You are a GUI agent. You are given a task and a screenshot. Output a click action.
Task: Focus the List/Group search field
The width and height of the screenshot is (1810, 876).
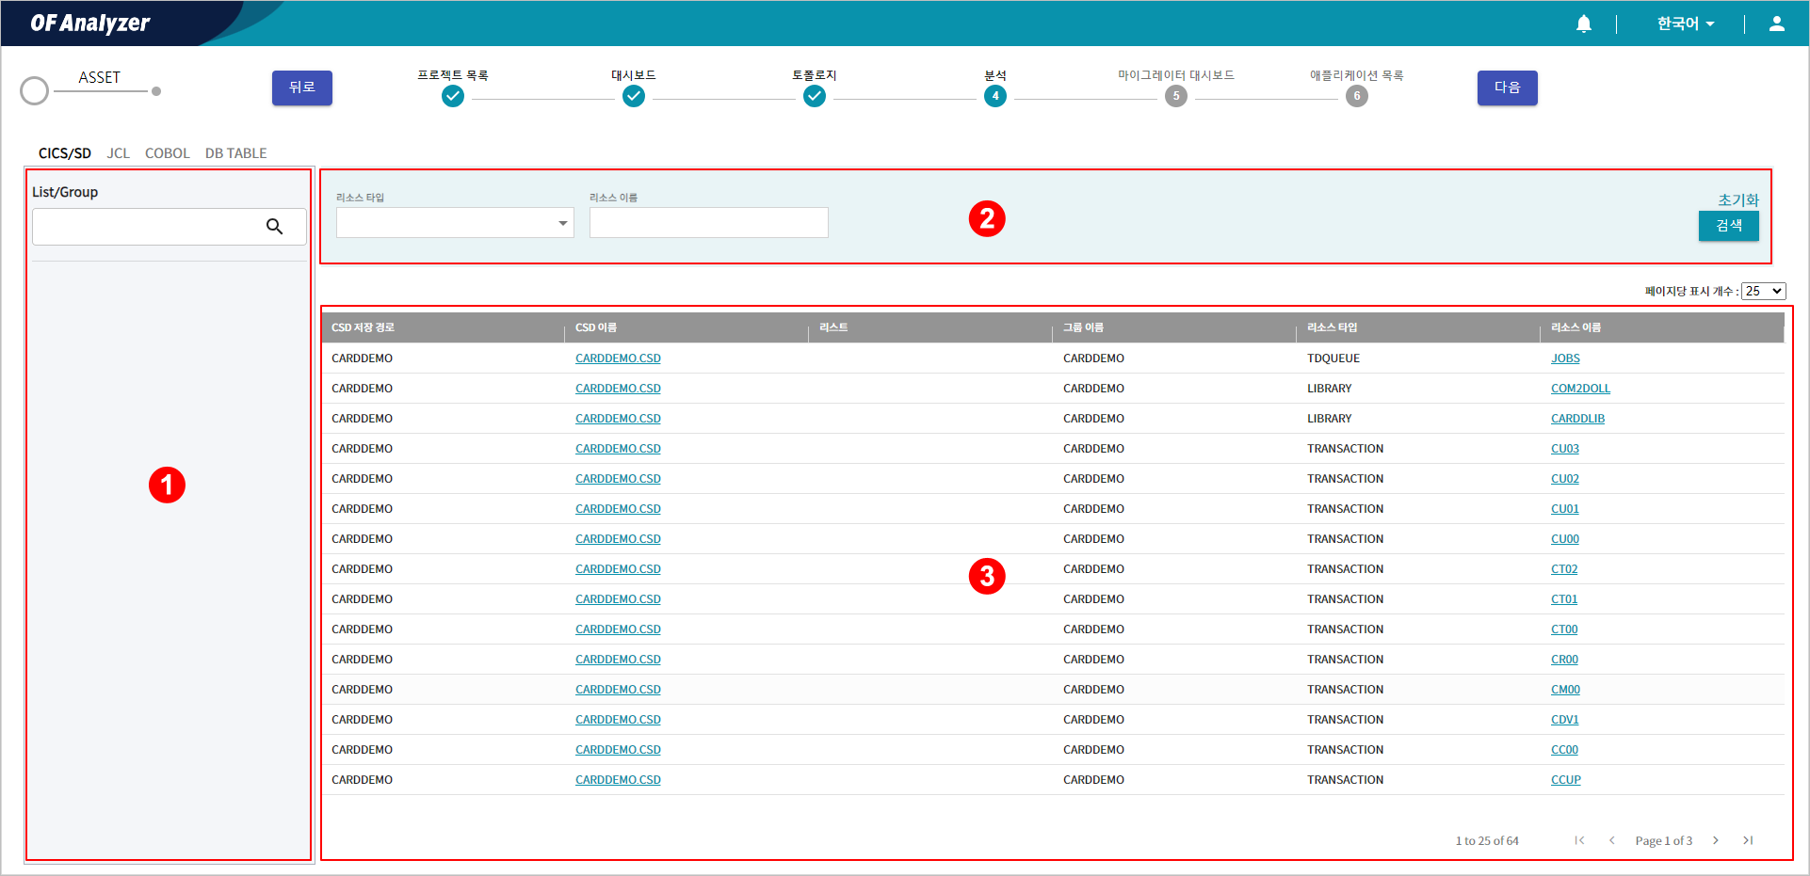tap(170, 227)
